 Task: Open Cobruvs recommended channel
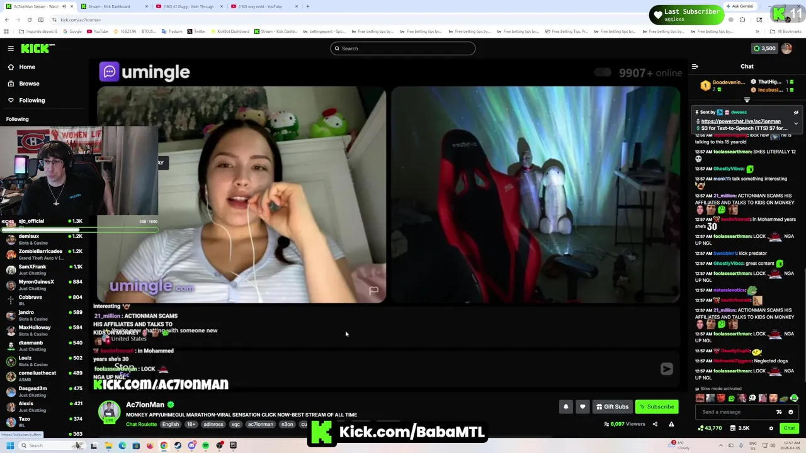(43, 299)
